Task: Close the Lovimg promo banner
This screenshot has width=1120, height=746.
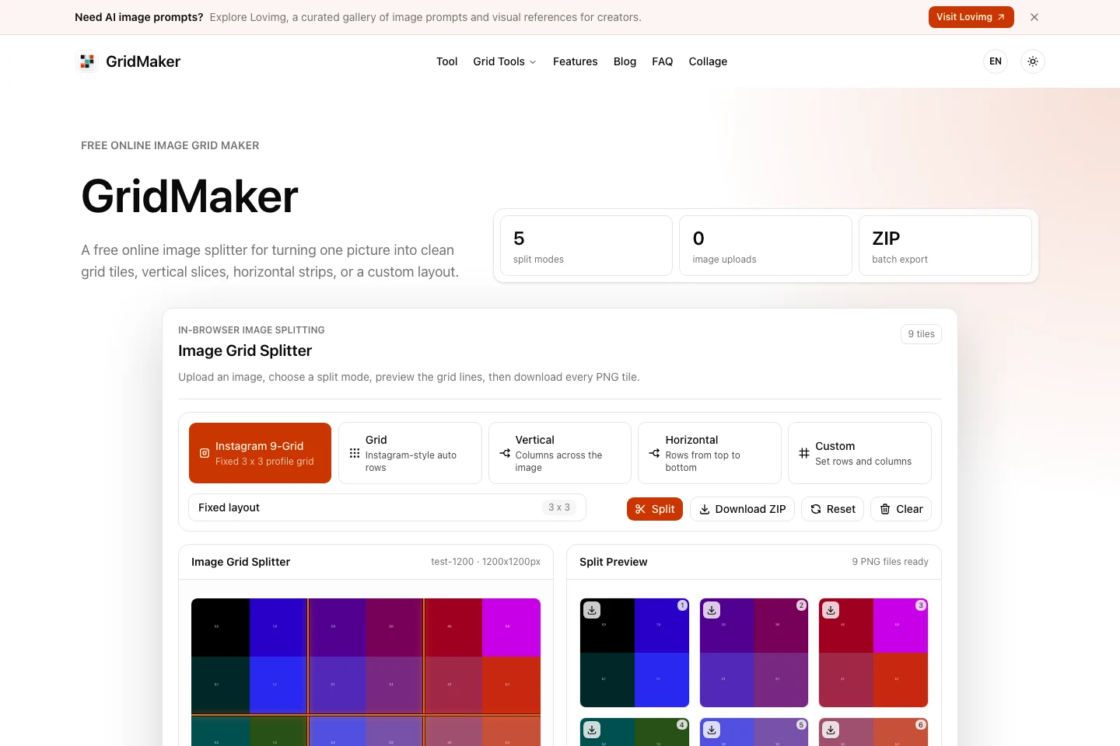Action: pos(1034,17)
